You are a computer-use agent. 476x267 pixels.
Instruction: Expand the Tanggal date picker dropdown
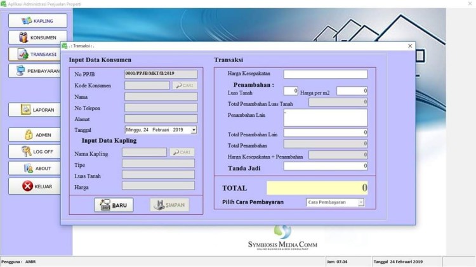194,129
